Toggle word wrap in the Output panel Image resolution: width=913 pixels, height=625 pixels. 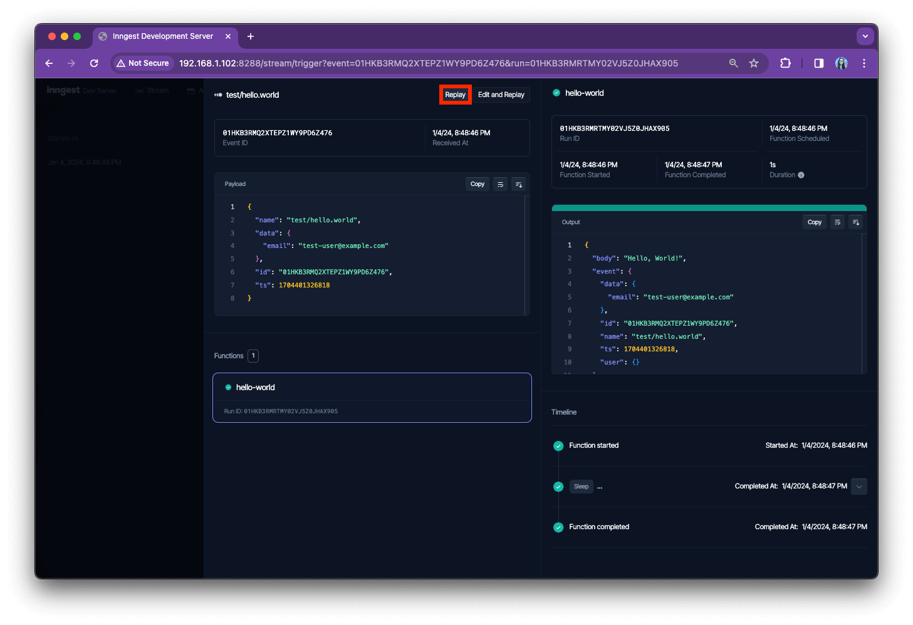pyautogui.click(x=837, y=222)
